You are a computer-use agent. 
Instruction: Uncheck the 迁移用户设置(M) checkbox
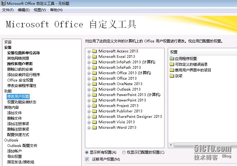click(87, 159)
